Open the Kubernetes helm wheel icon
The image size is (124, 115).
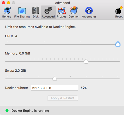tap(89, 10)
